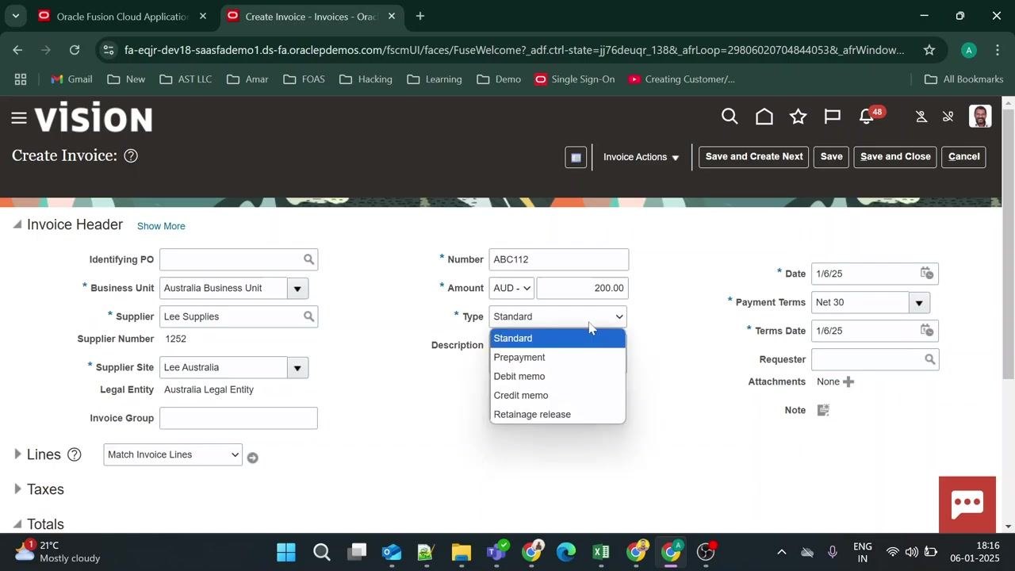Image resolution: width=1015 pixels, height=571 pixels.
Task: Open the Note edit icon
Action: [823, 410]
